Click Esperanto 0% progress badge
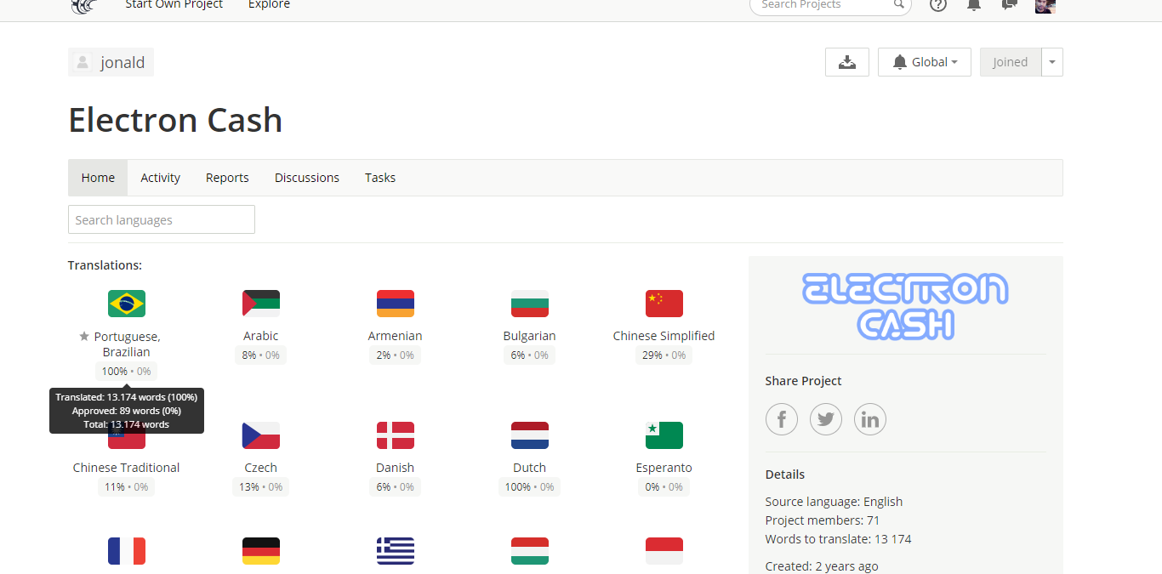Image resolution: width=1162 pixels, height=574 pixels. (664, 487)
